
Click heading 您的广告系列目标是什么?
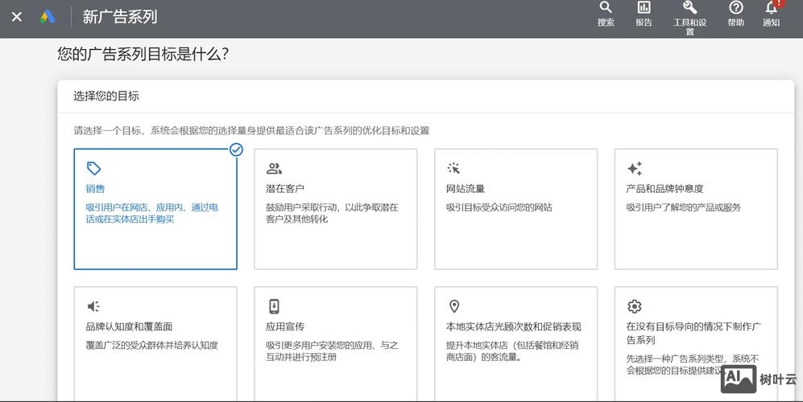click(143, 54)
